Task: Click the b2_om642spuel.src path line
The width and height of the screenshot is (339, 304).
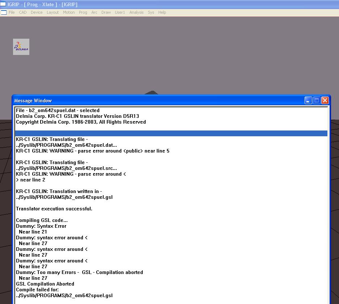Action: pyautogui.click(x=66, y=168)
